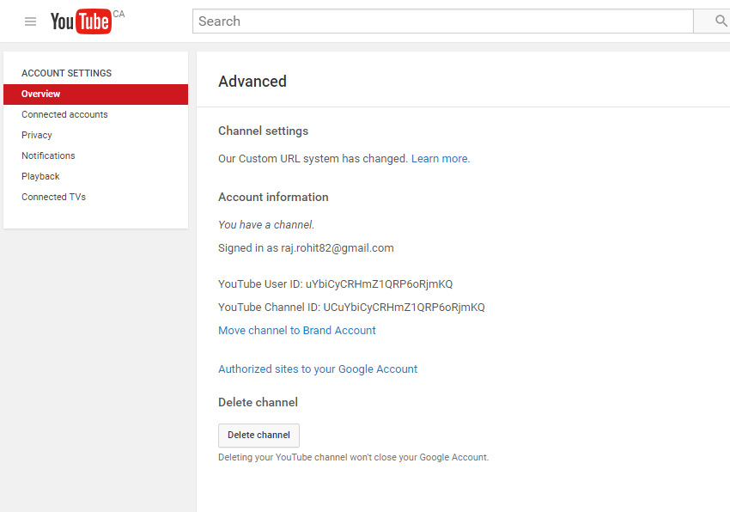Image resolution: width=730 pixels, height=512 pixels.
Task: Click 'Our Custom URL system has changed' text
Action: coord(313,159)
